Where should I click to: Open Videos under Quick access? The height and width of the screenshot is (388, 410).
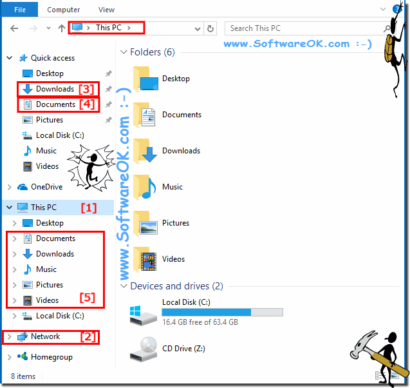(47, 166)
